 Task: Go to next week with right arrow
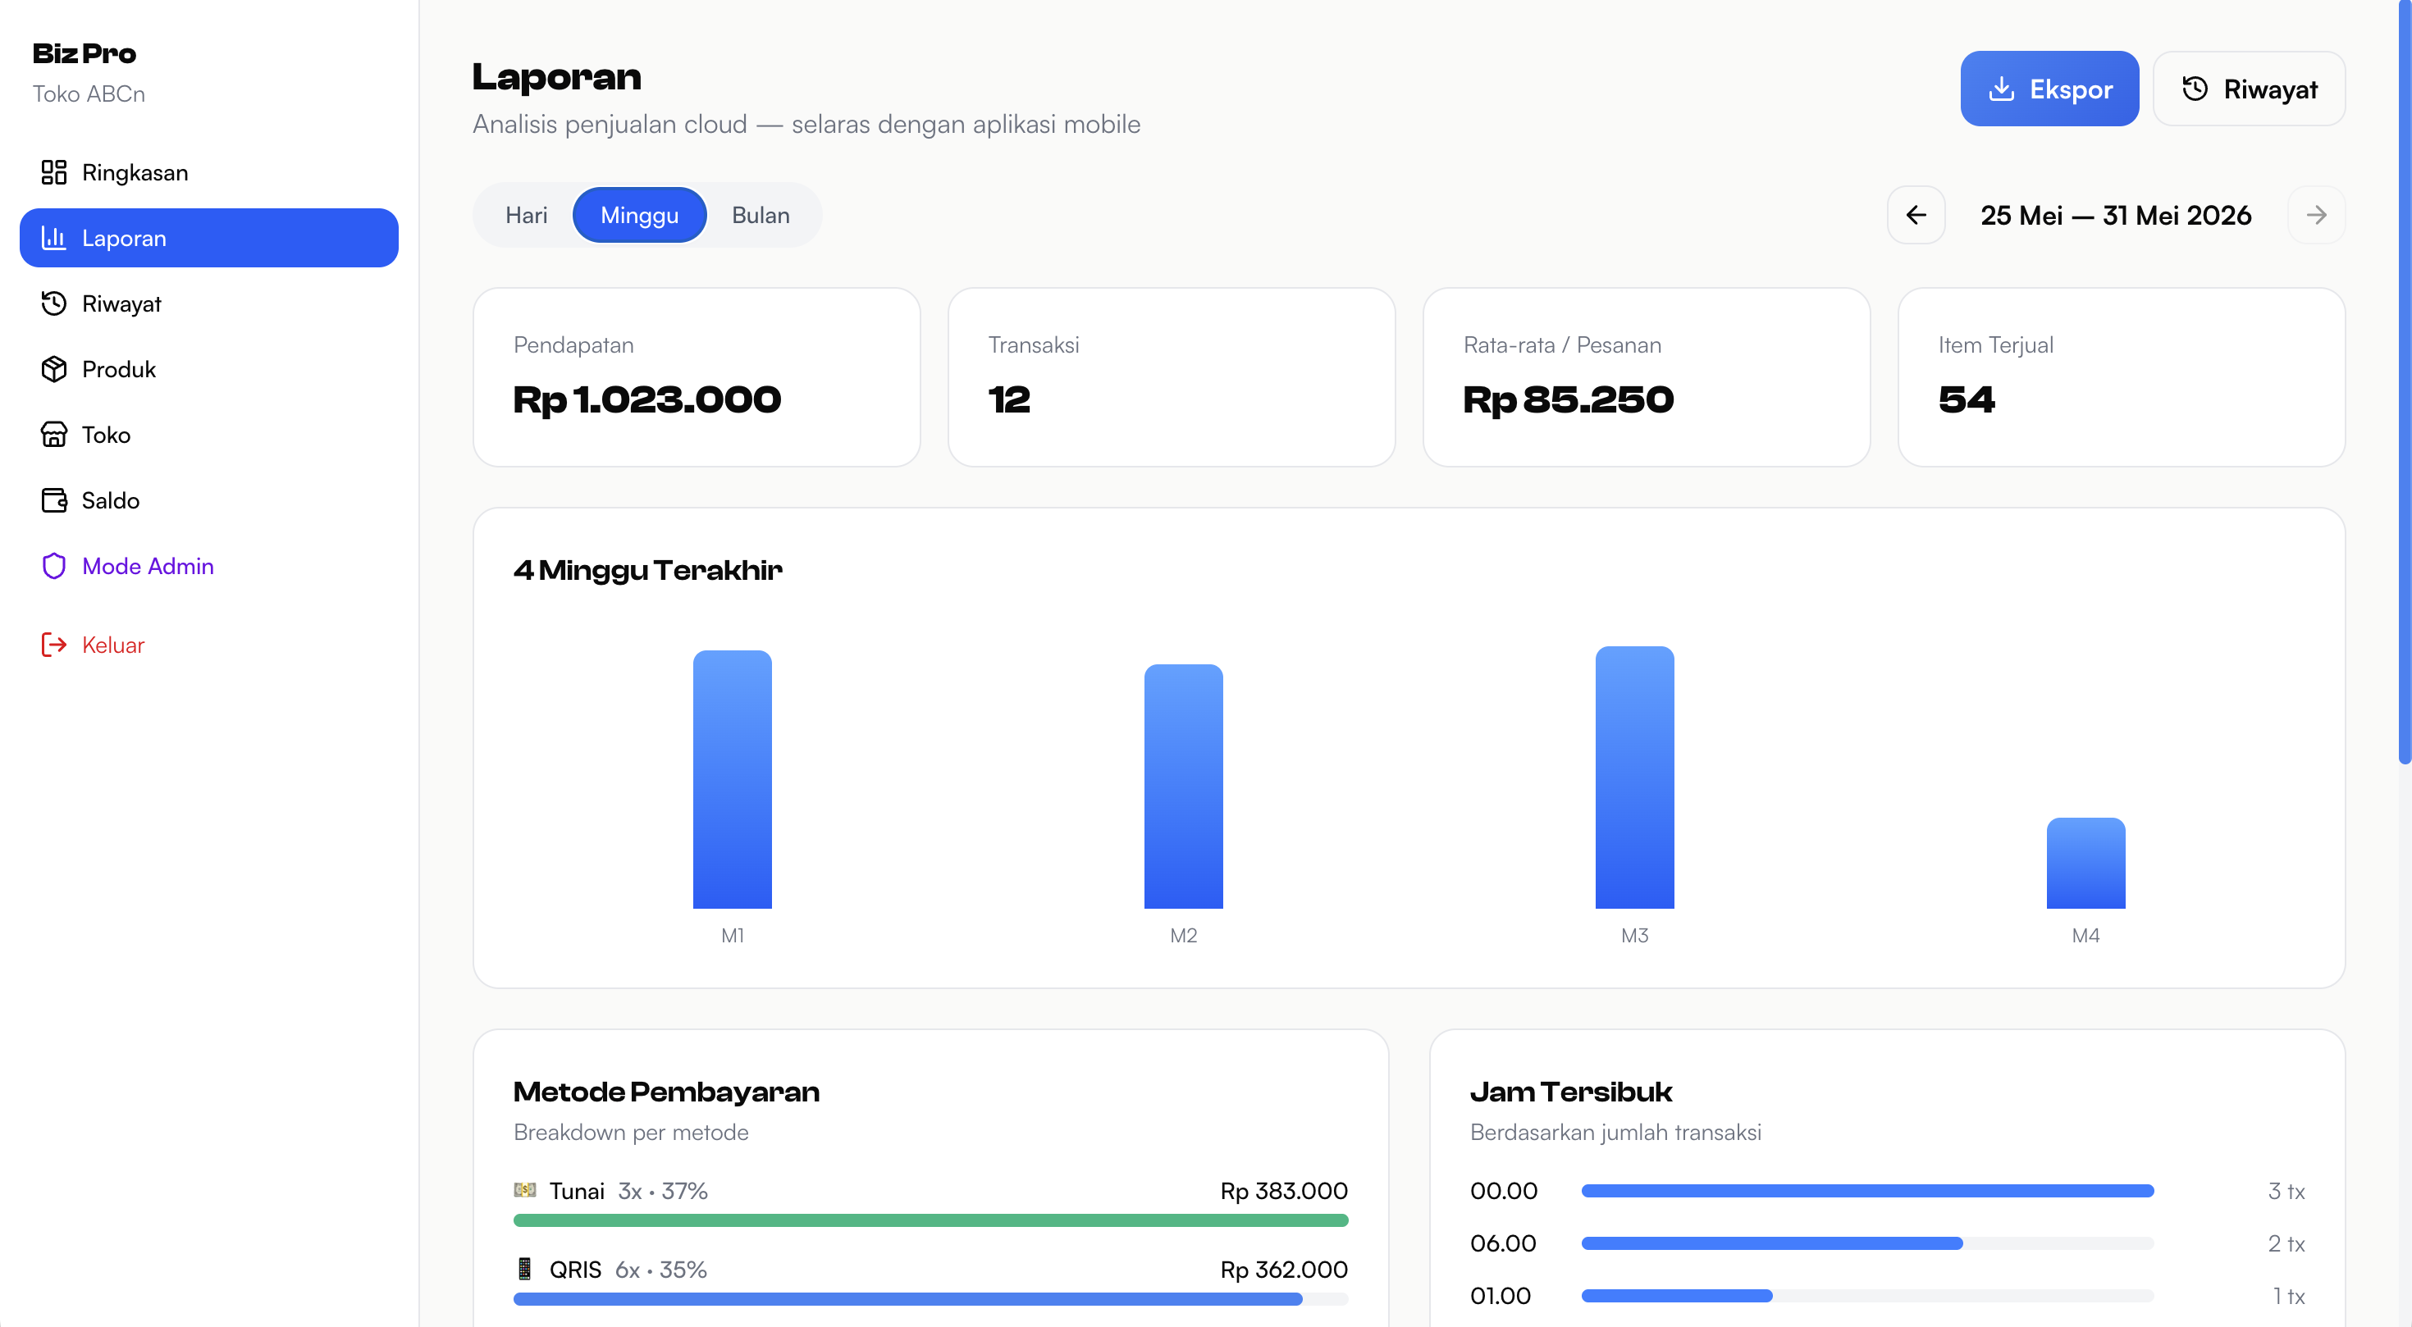click(2317, 215)
